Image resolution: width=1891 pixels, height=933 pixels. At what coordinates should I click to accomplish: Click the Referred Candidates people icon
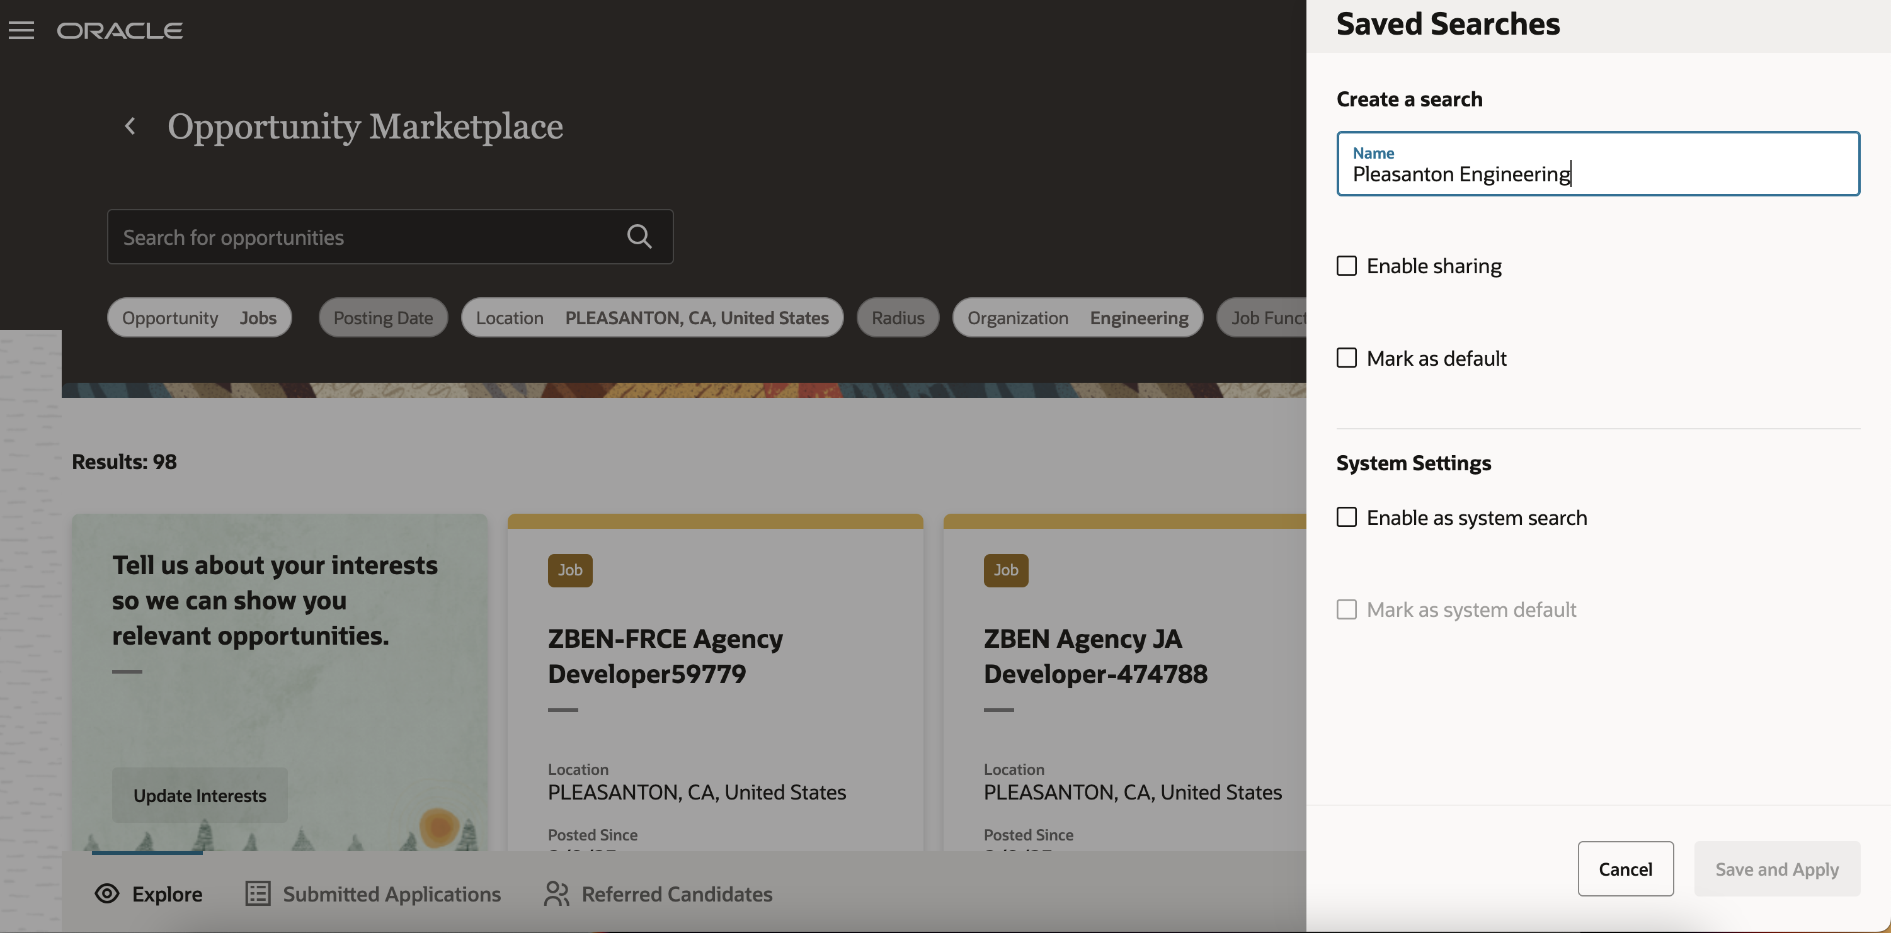(x=556, y=893)
